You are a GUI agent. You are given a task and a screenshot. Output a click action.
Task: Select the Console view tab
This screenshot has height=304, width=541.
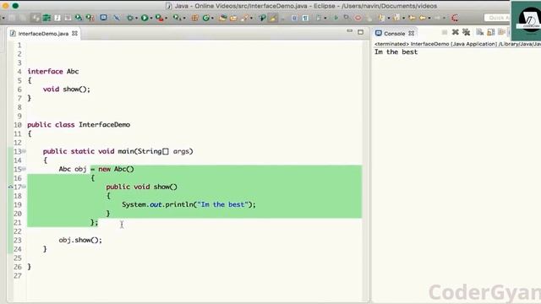394,34
